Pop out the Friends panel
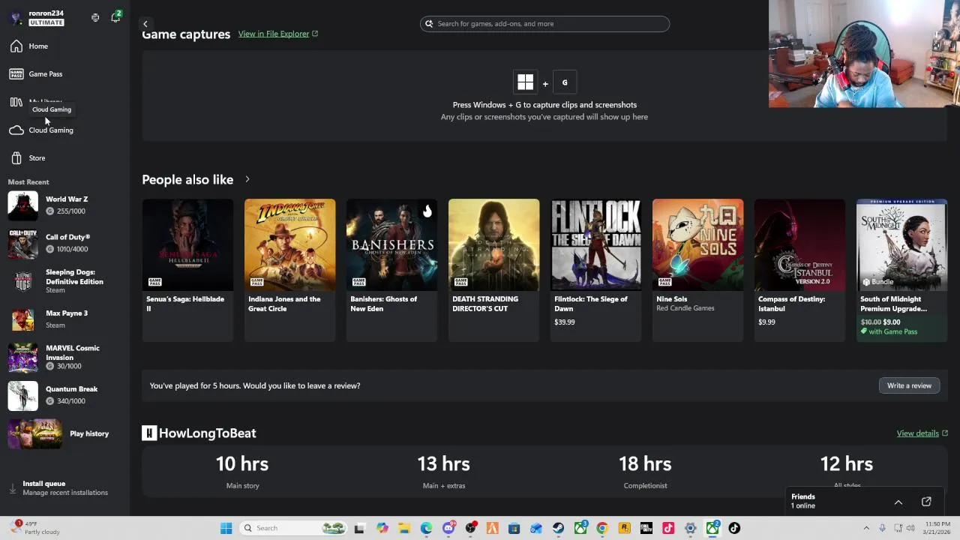The width and height of the screenshot is (960, 540). [926, 502]
